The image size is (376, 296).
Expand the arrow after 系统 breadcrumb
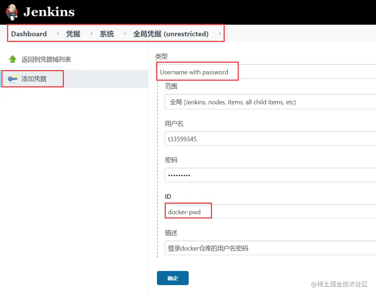125,34
